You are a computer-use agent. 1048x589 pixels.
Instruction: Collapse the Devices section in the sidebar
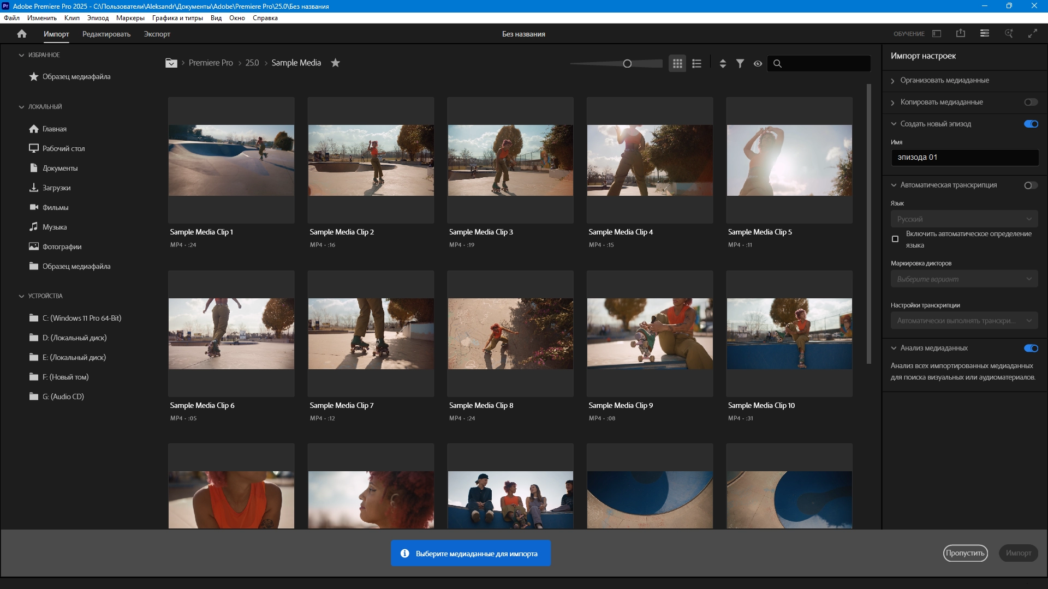click(21, 296)
